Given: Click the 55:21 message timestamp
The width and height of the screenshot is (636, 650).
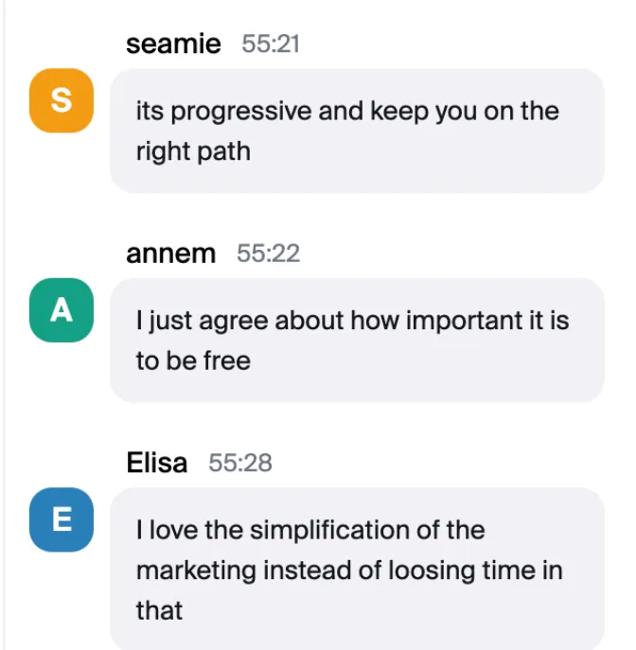Looking at the screenshot, I should (271, 44).
